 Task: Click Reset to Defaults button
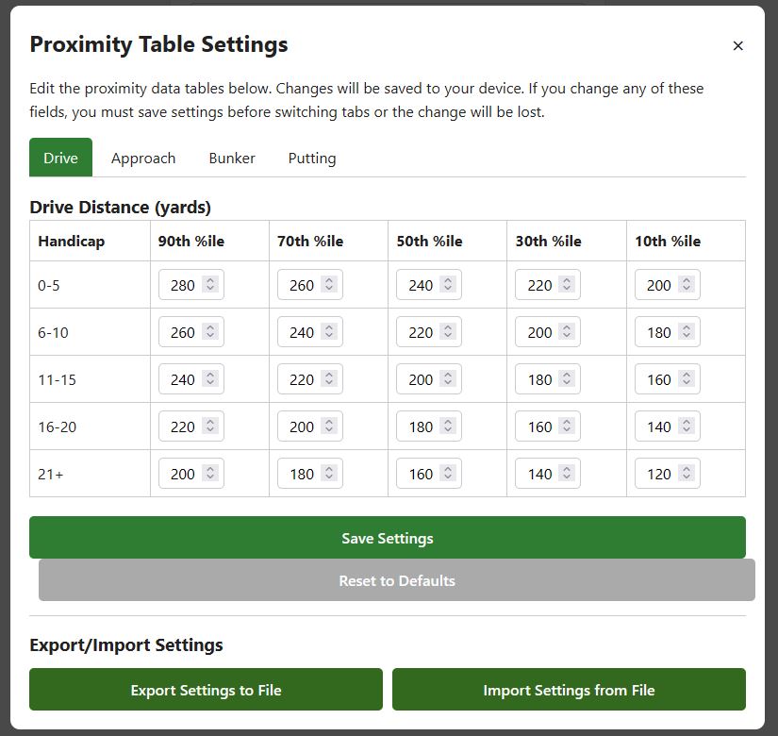397,580
